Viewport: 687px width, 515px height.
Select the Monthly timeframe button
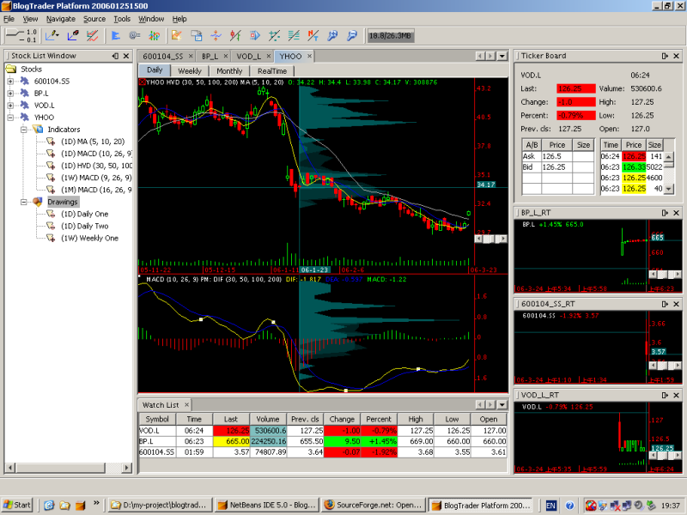[229, 71]
